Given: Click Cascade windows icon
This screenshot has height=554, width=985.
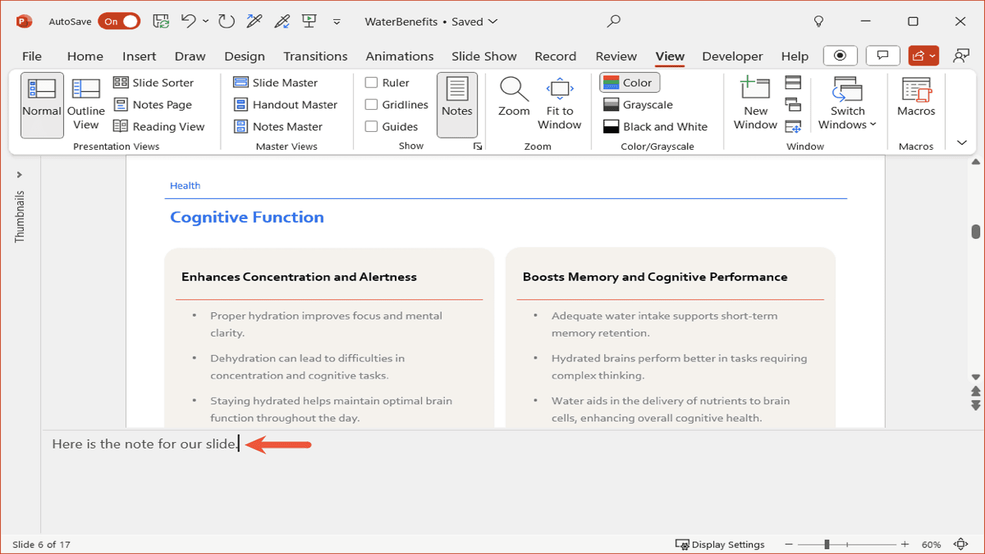Looking at the screenshot, I should coord(793,105).
